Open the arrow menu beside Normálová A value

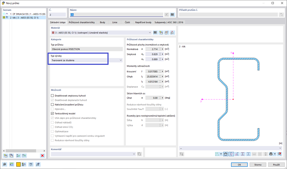(162, 49)
